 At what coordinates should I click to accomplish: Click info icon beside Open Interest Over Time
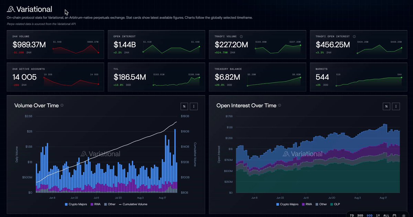click(x=279, y=105)
